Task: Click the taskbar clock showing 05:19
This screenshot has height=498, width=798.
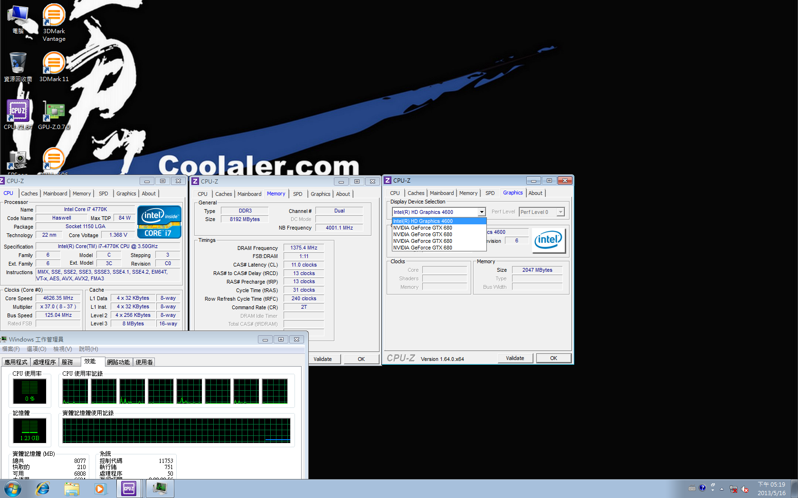Action: 771,489
